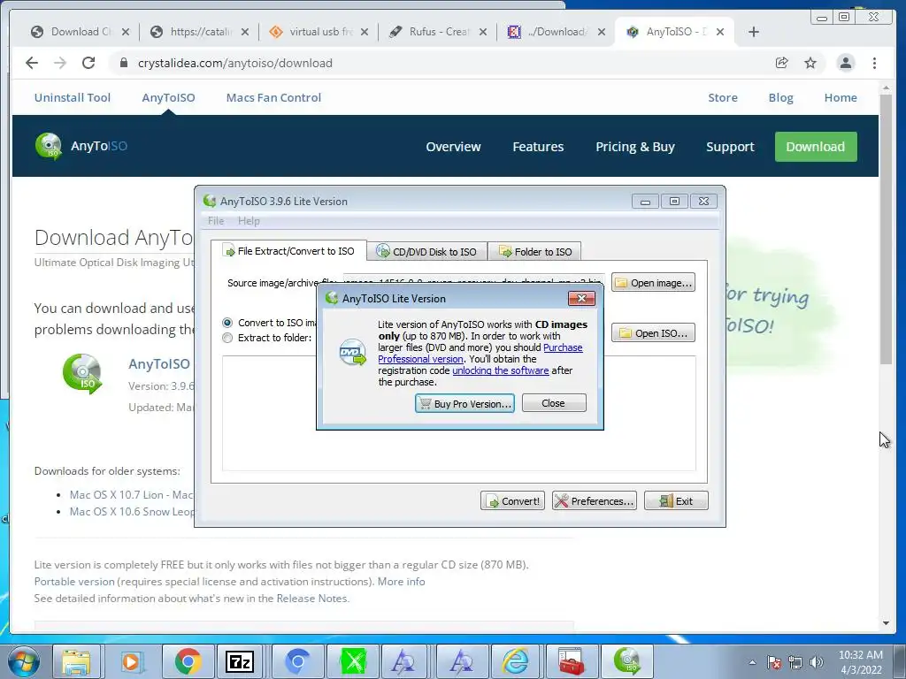Open the Support page link
The width and height of the screenshot is (906, 679).
pos(730,147)
